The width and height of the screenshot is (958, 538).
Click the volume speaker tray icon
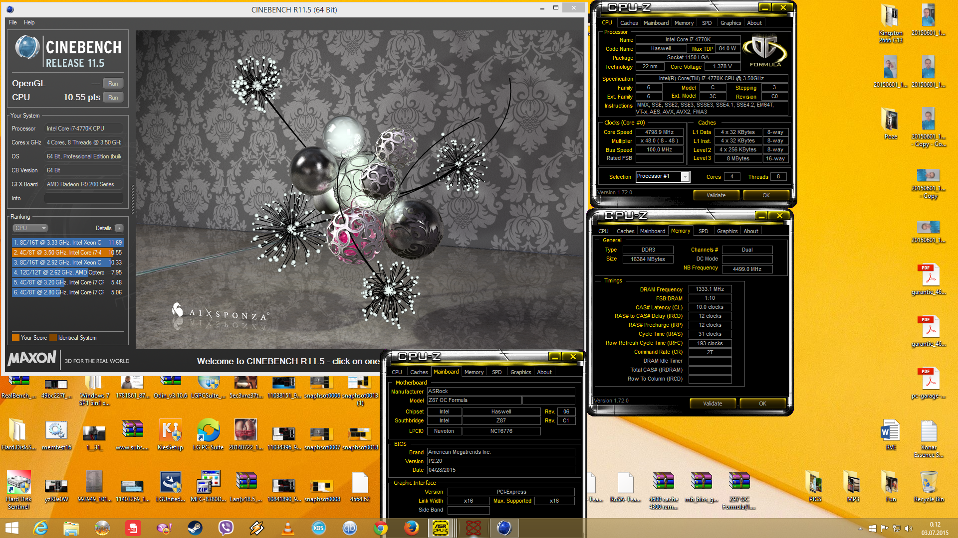click(x=908, y=529)
